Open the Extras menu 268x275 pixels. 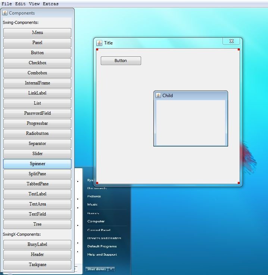[x=51, y=4]
